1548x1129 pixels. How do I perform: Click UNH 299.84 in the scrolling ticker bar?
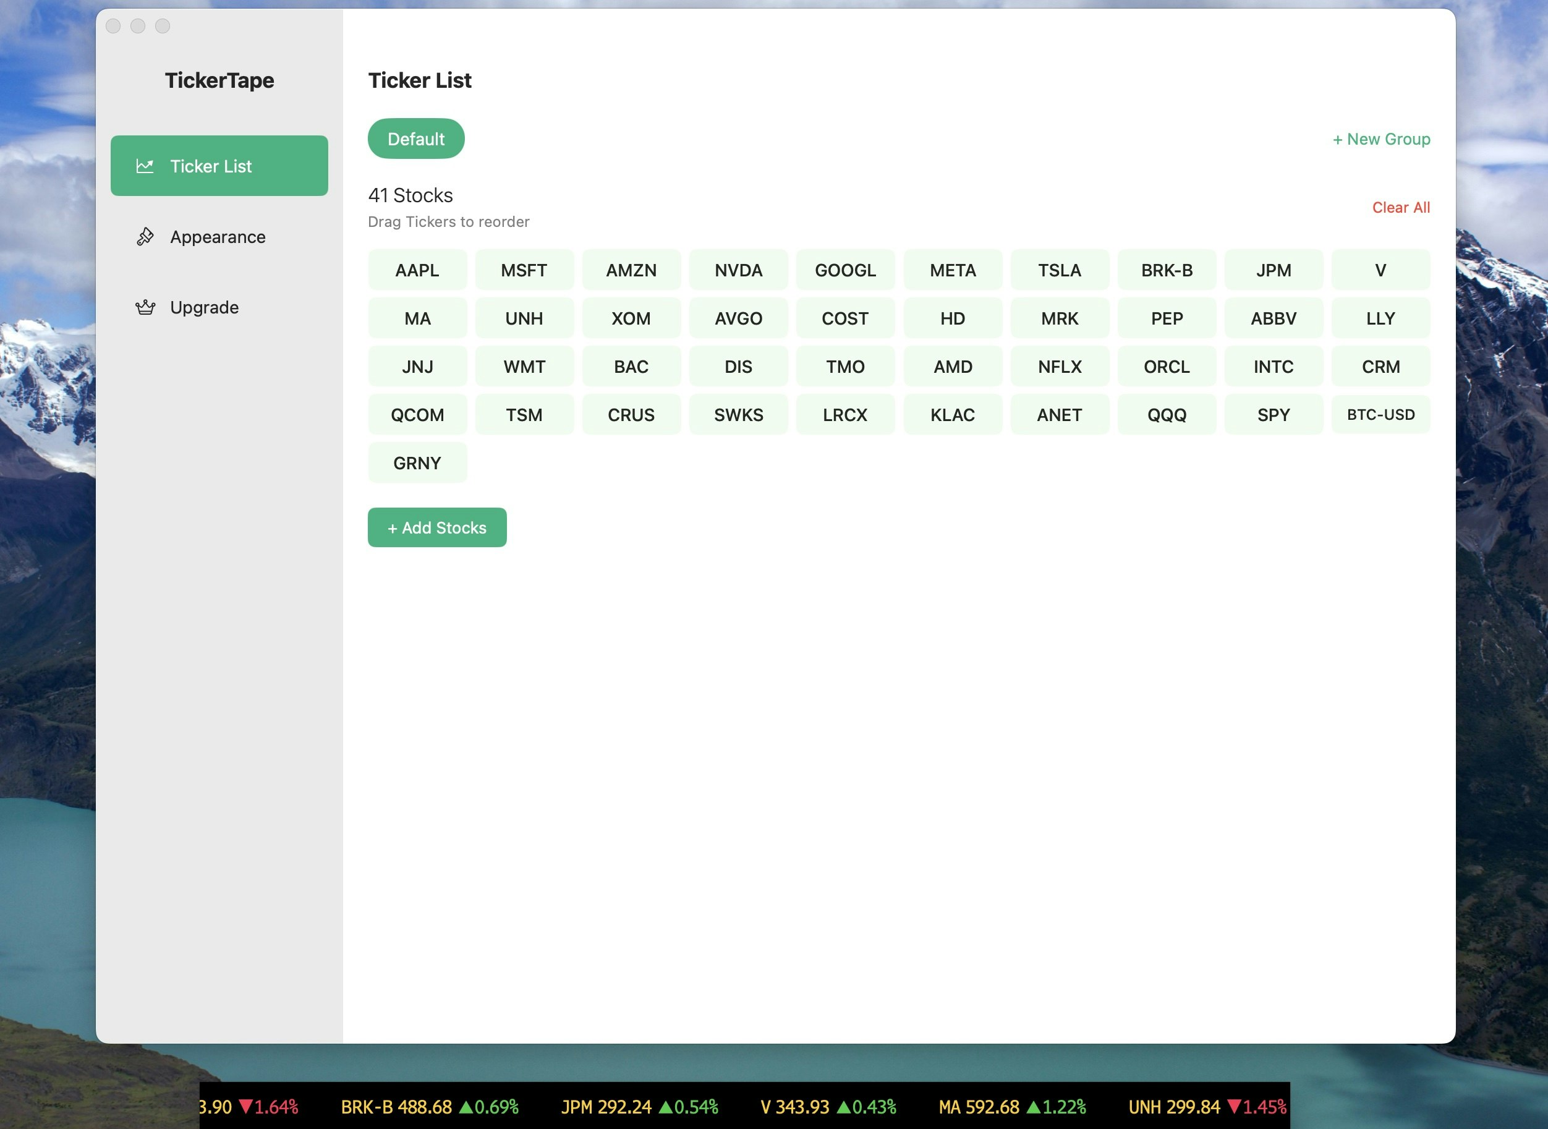[1175, 1107]
